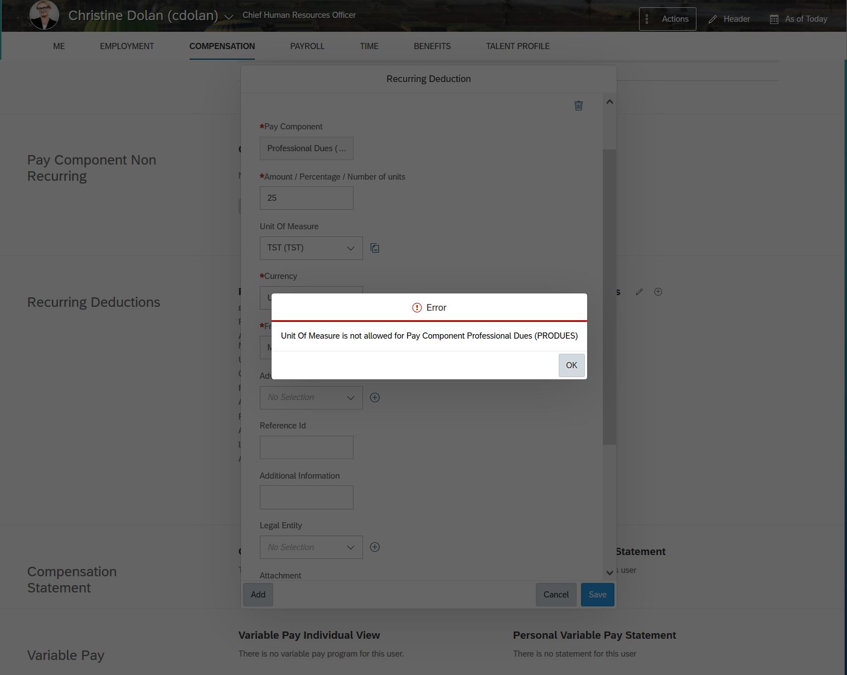The image size is (847, 675).
Task: Save the Recurring Deduction
Action: click(x=597, y=595)
